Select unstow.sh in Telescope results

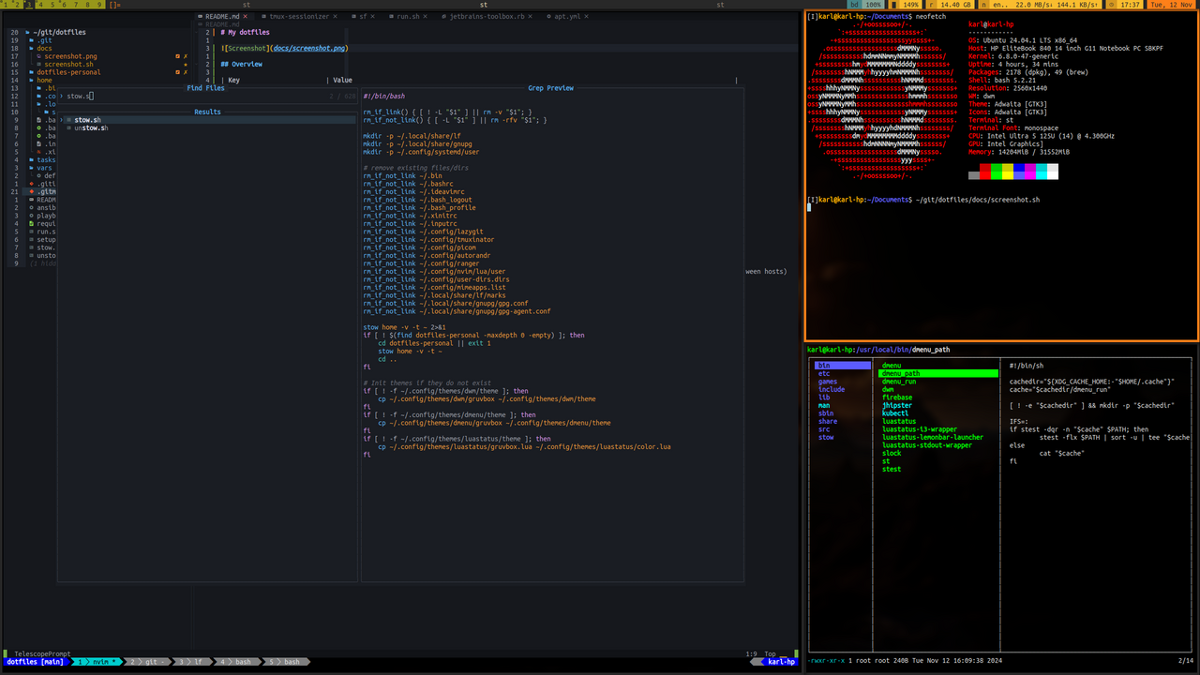click(208, 127)
